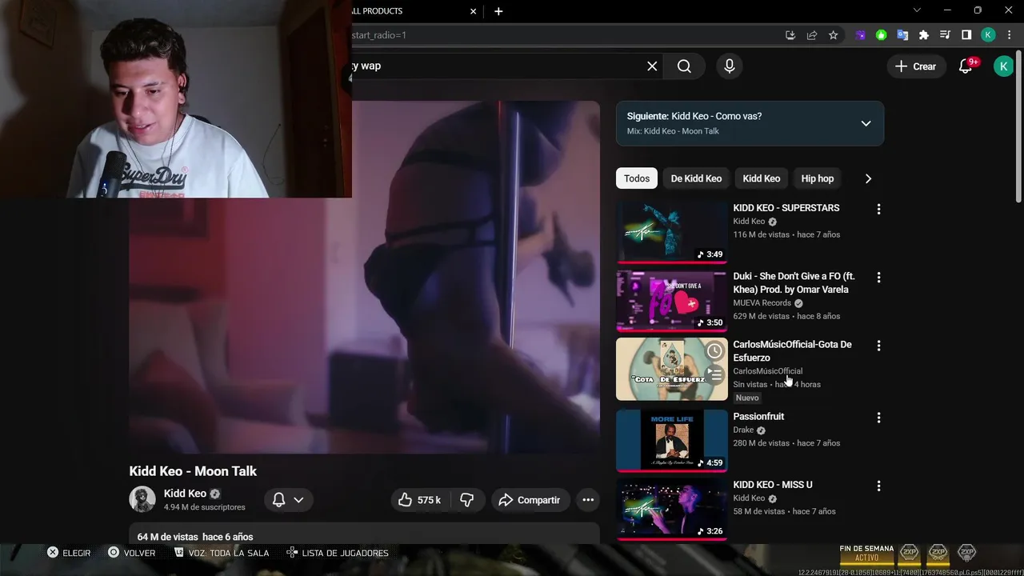Open Google Translate extension icon

(x=902, y=35)
